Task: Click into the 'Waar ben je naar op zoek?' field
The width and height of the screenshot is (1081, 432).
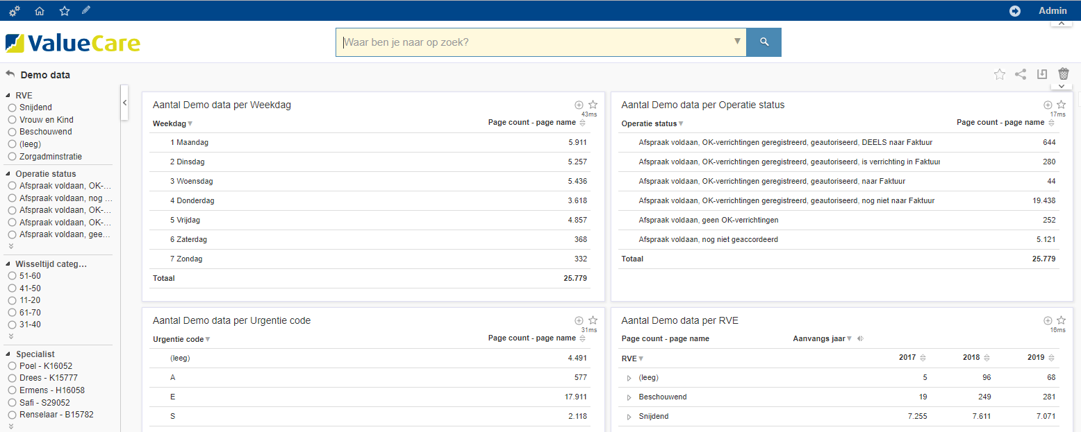Action: pyautogui.click(x=535, y=42)
